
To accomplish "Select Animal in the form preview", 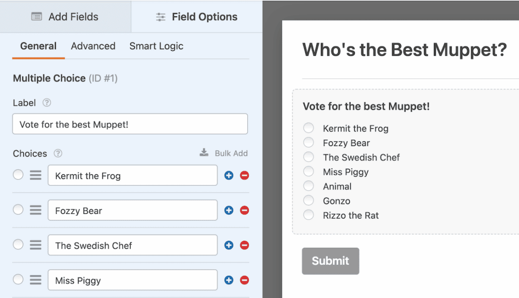I will pyautogui.click(x=309, y=186).
